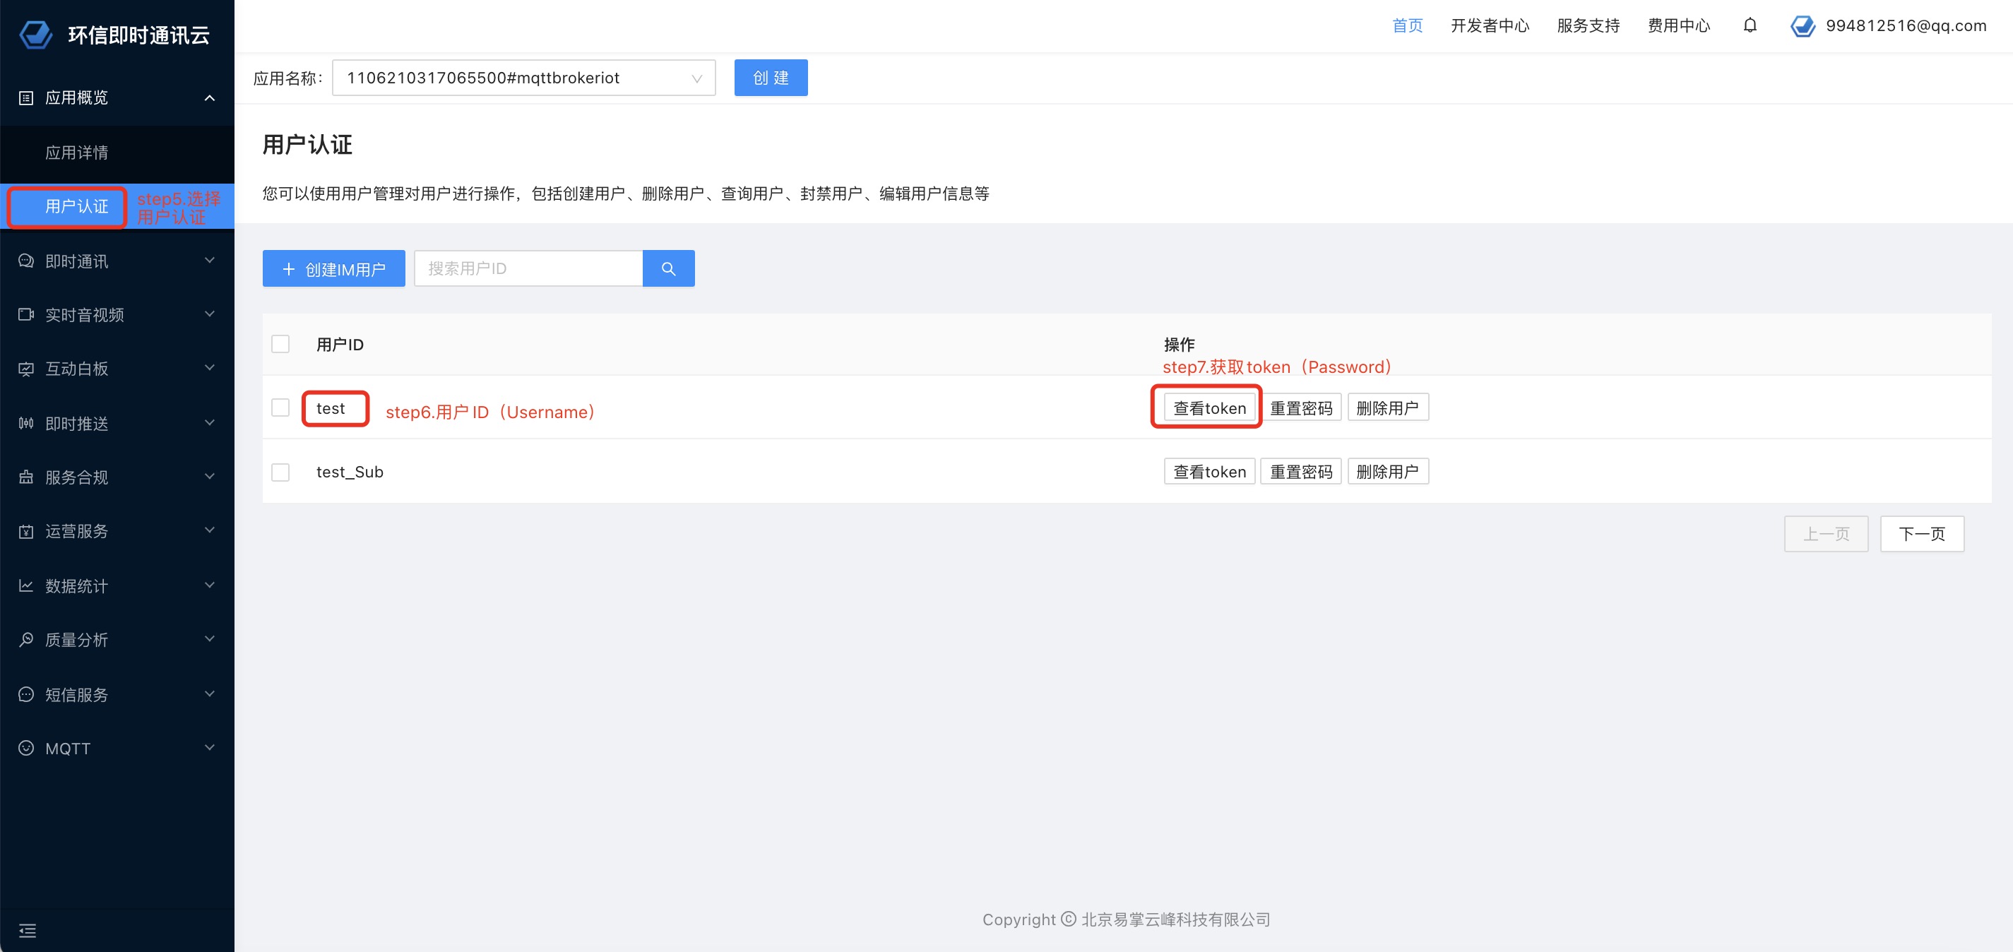2013x952 pixels.
Task: Click the 即时推送 sidebar icon
Action: (x=26, y=423)
